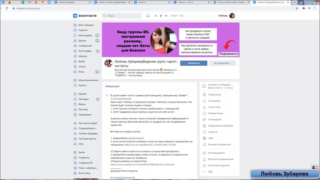Click the Упоминания at-sign icon
The width and height of the screenshot is (320, 180).
(x=204, y=119)
